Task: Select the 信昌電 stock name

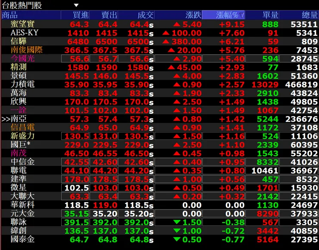Action: click(22, 127)
